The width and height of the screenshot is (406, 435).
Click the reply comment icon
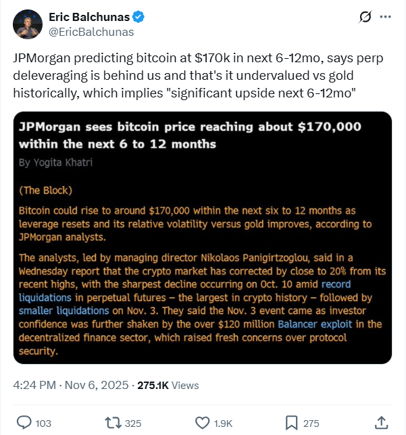click(24, 423)
